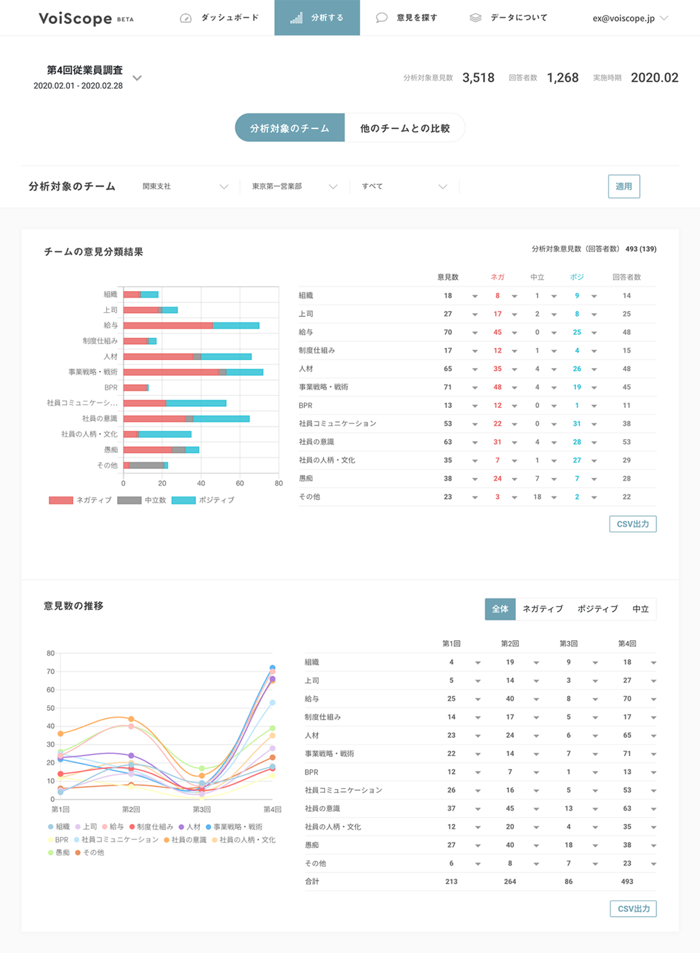Screen dimensions: 700x953
Task: Click the layers icon for データについて
Action: (x=475, y=18)
